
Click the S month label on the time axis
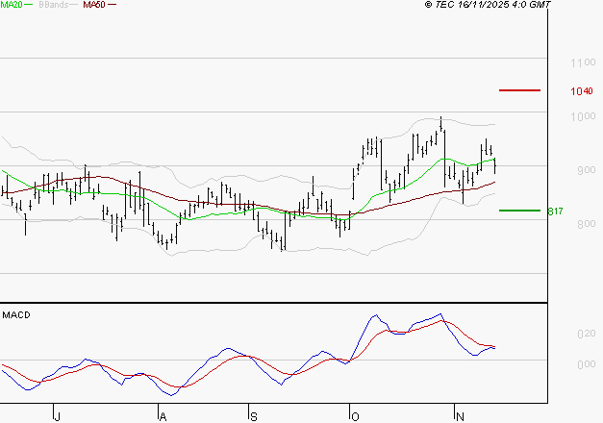pyautogui.click(x=254, y=417)
